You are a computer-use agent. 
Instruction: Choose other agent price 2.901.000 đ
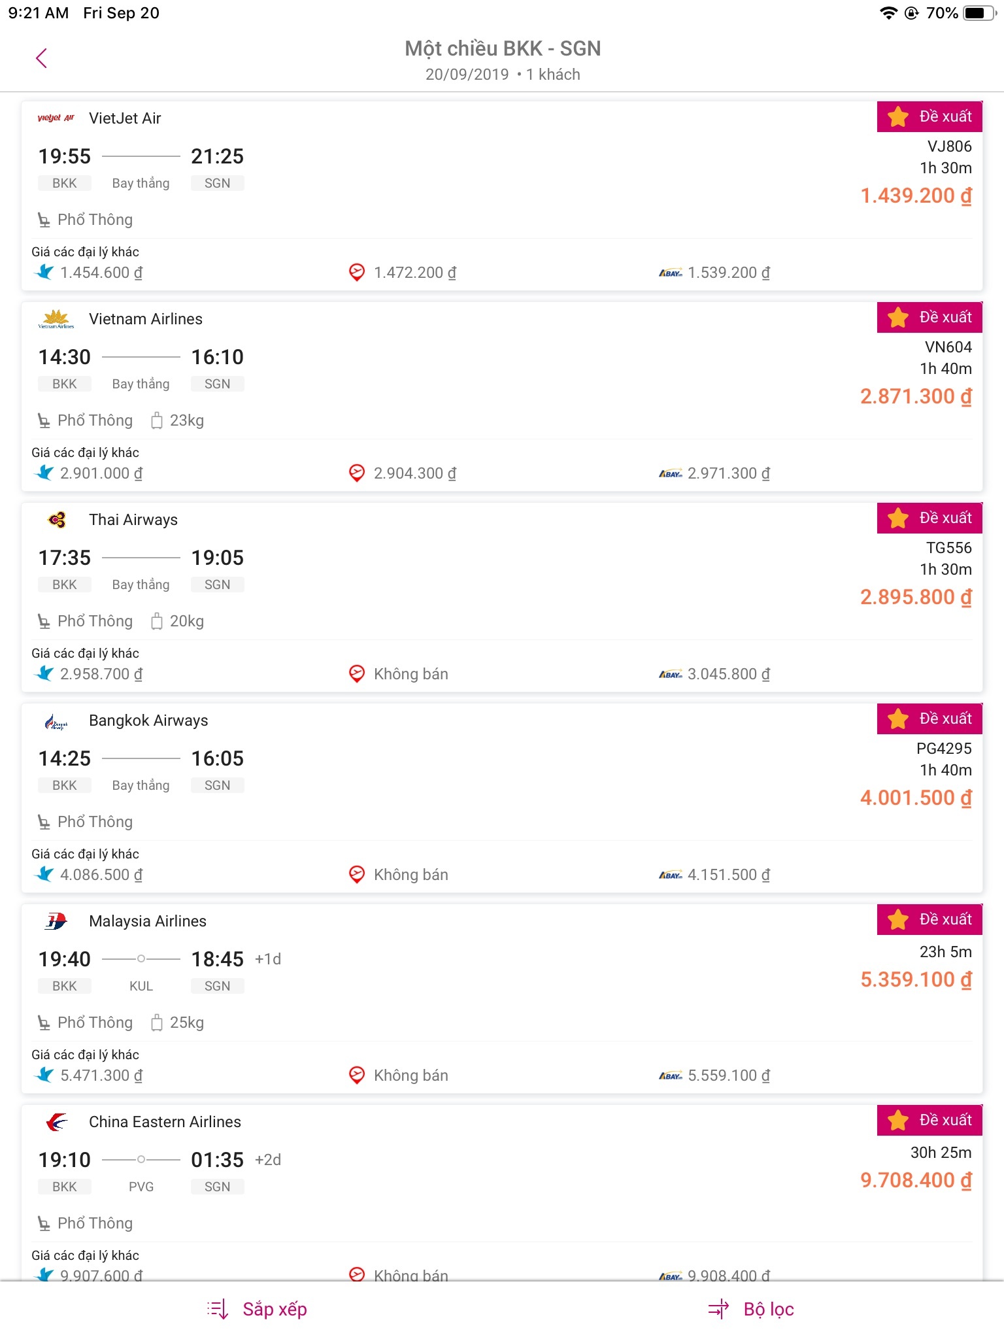101,473
